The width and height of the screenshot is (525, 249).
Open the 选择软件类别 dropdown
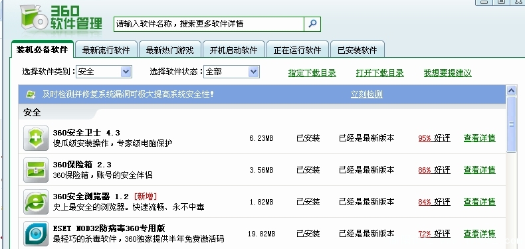[104, 72]
